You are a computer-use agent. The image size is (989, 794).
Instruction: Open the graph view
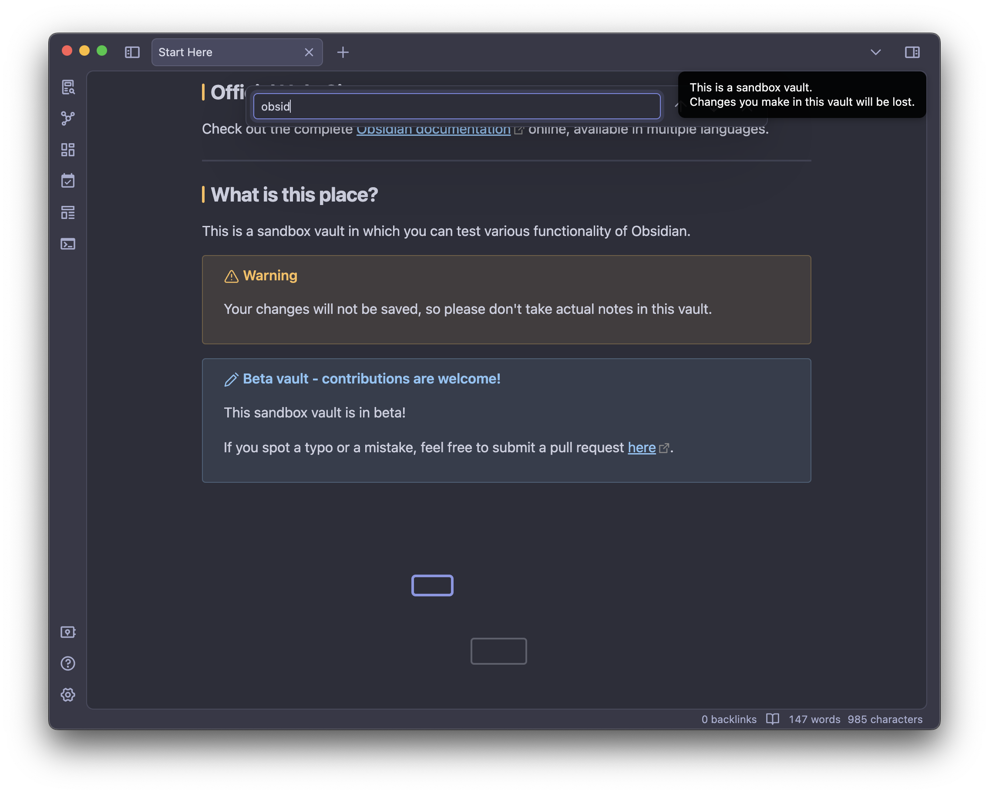[68, 118]
